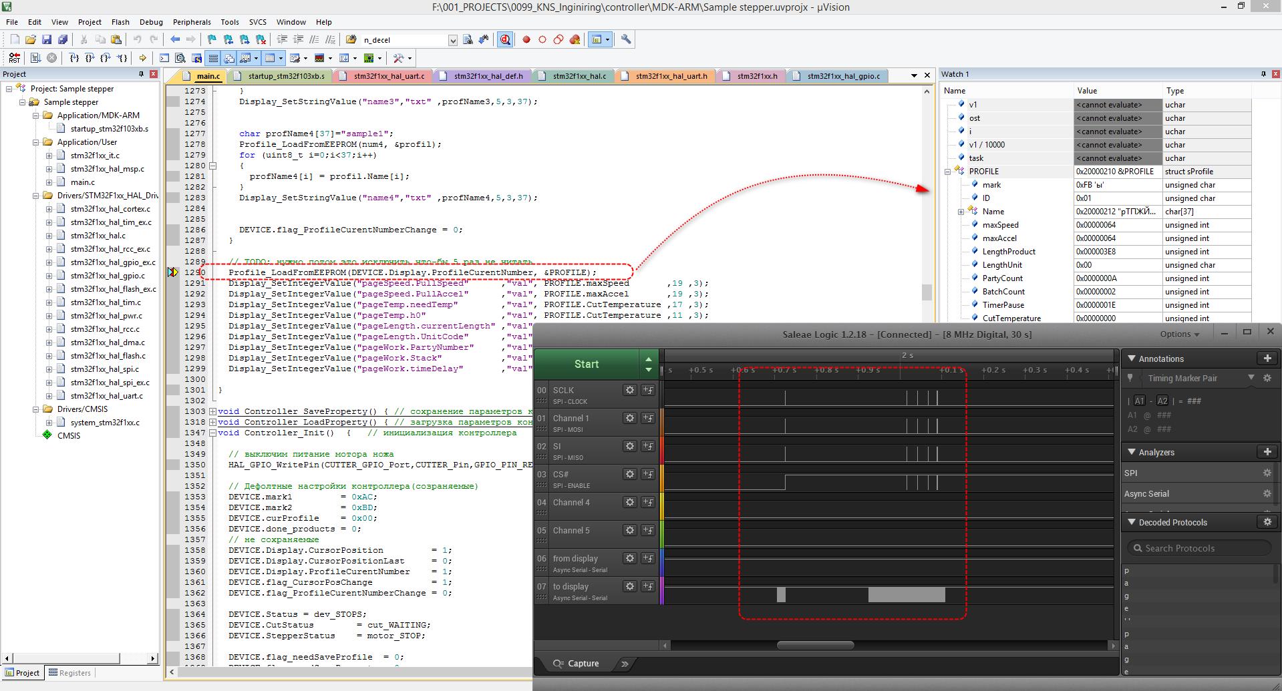Click the Start/Stop Debug Session icon

point(505,39)
